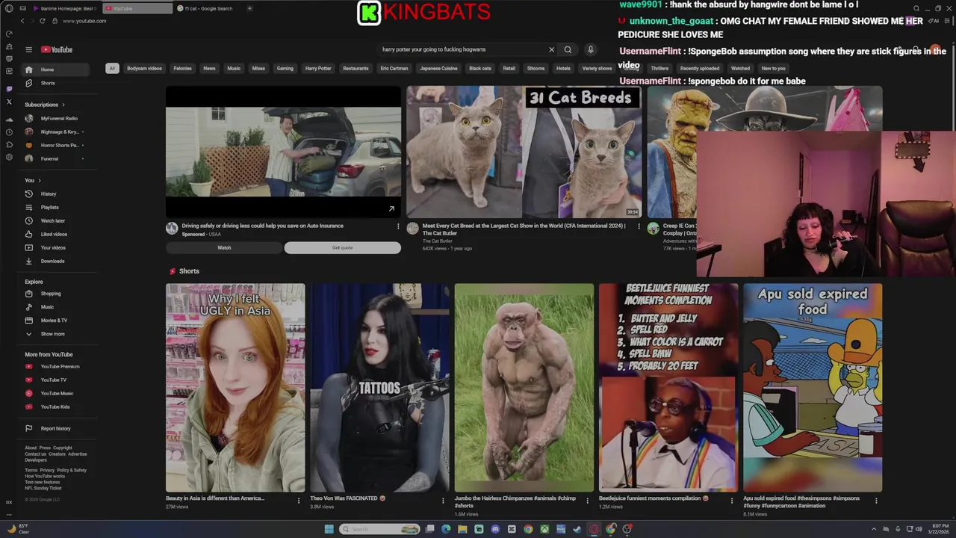Open options for Theo Von short
Image resolution: width=956 pixels, height=538 pixels.
(443, 501)
